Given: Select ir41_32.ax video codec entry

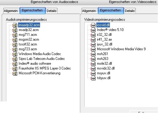Looking at the screenshot, I should tap(104, 39).
